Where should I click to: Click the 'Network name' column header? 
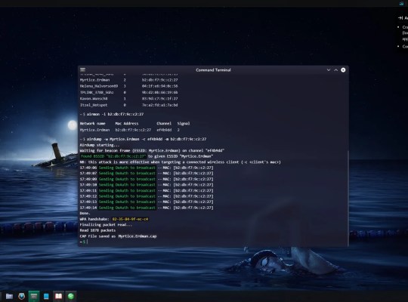point(92,124)
